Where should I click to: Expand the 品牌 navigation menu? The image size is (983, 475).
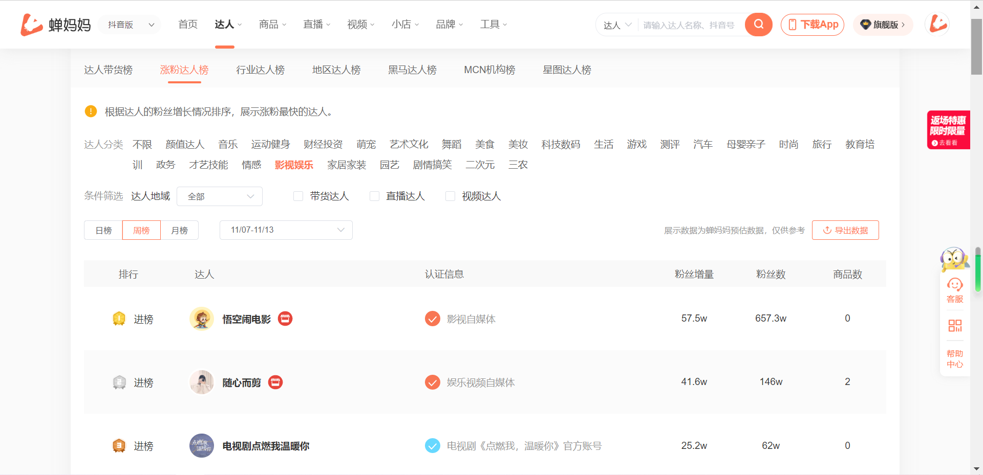[449, 25]
